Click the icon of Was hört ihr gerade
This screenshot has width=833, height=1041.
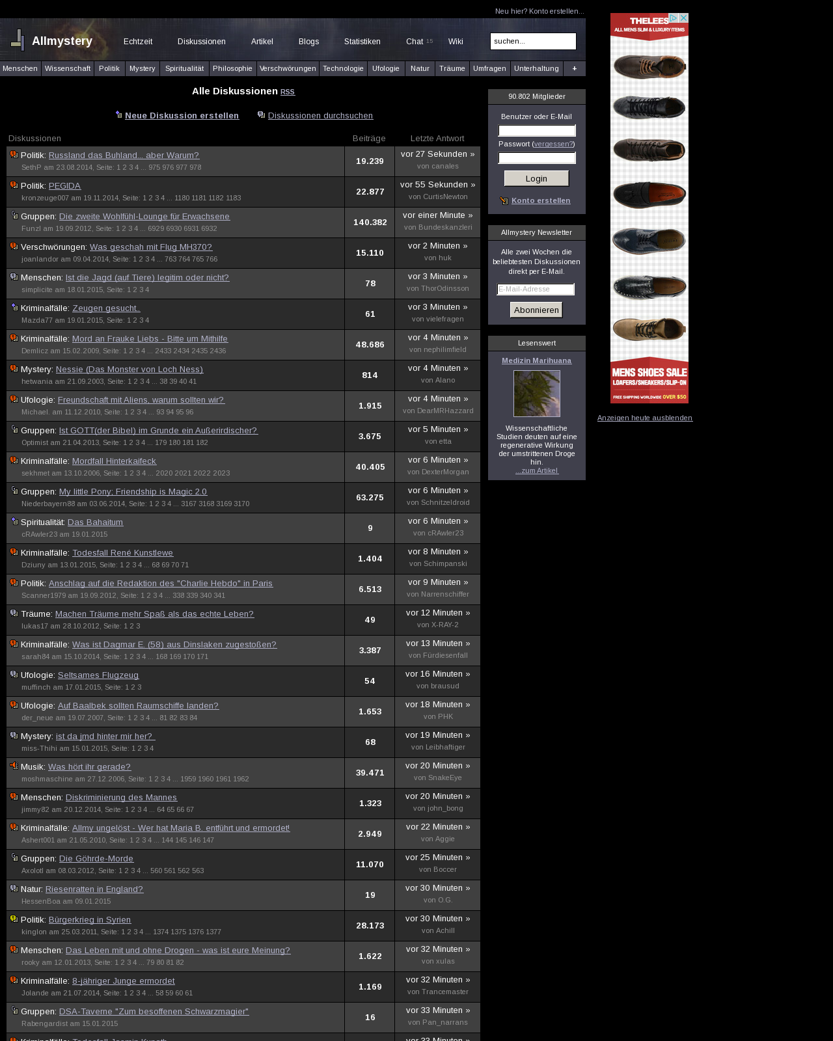coord(14,766)
